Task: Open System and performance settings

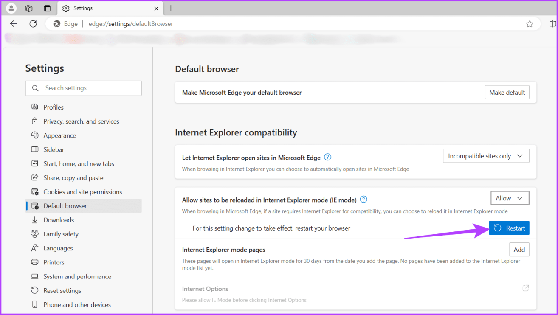Action: pyautogui.click(x=84, y=276)
